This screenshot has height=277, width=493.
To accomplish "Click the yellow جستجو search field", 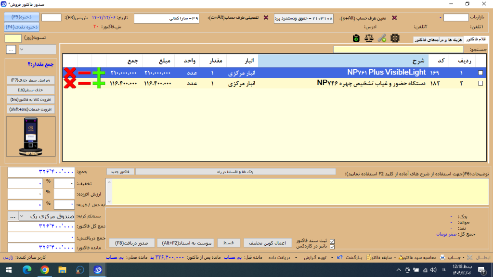I will pos(398,49).
